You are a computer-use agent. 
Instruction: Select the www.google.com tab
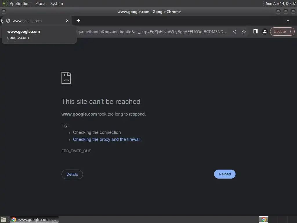[x=37, y=21]
